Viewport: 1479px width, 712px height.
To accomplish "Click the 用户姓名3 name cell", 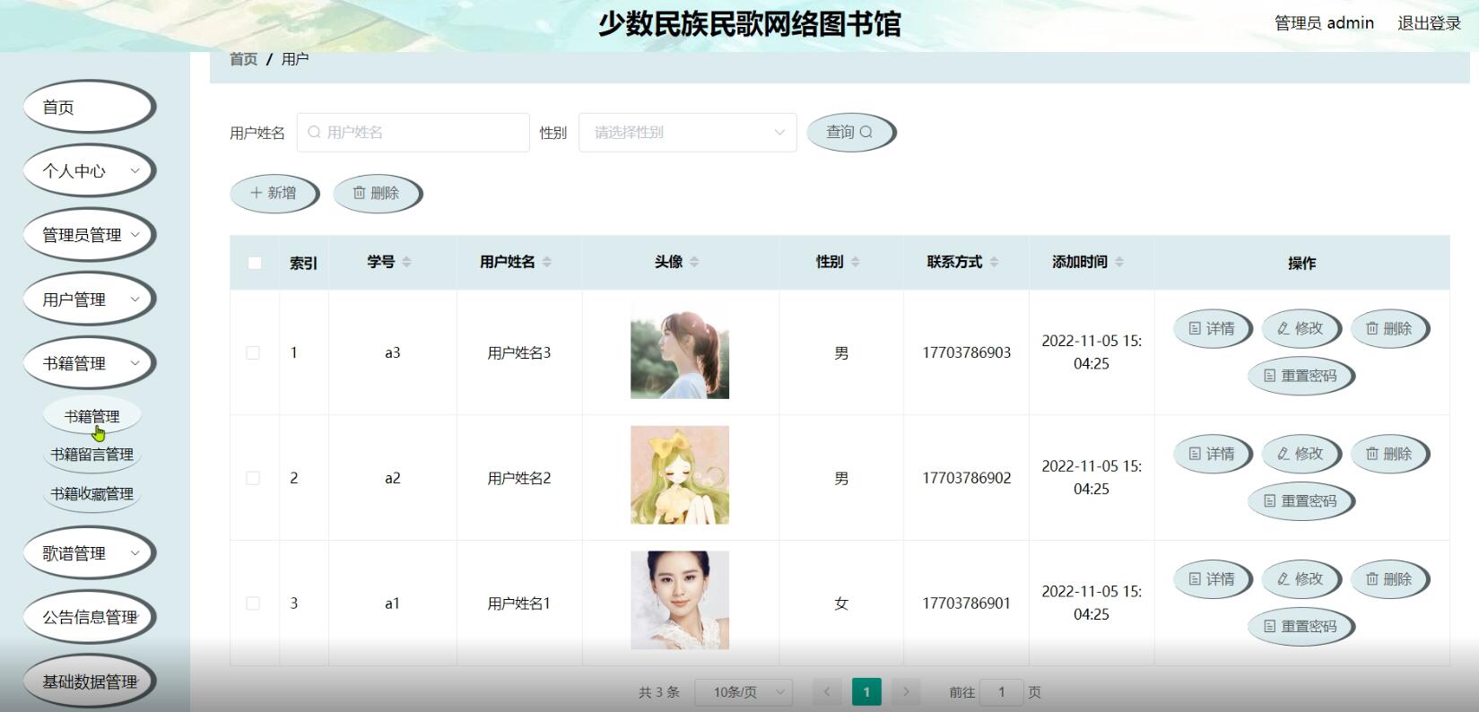I will coord(519,353).
